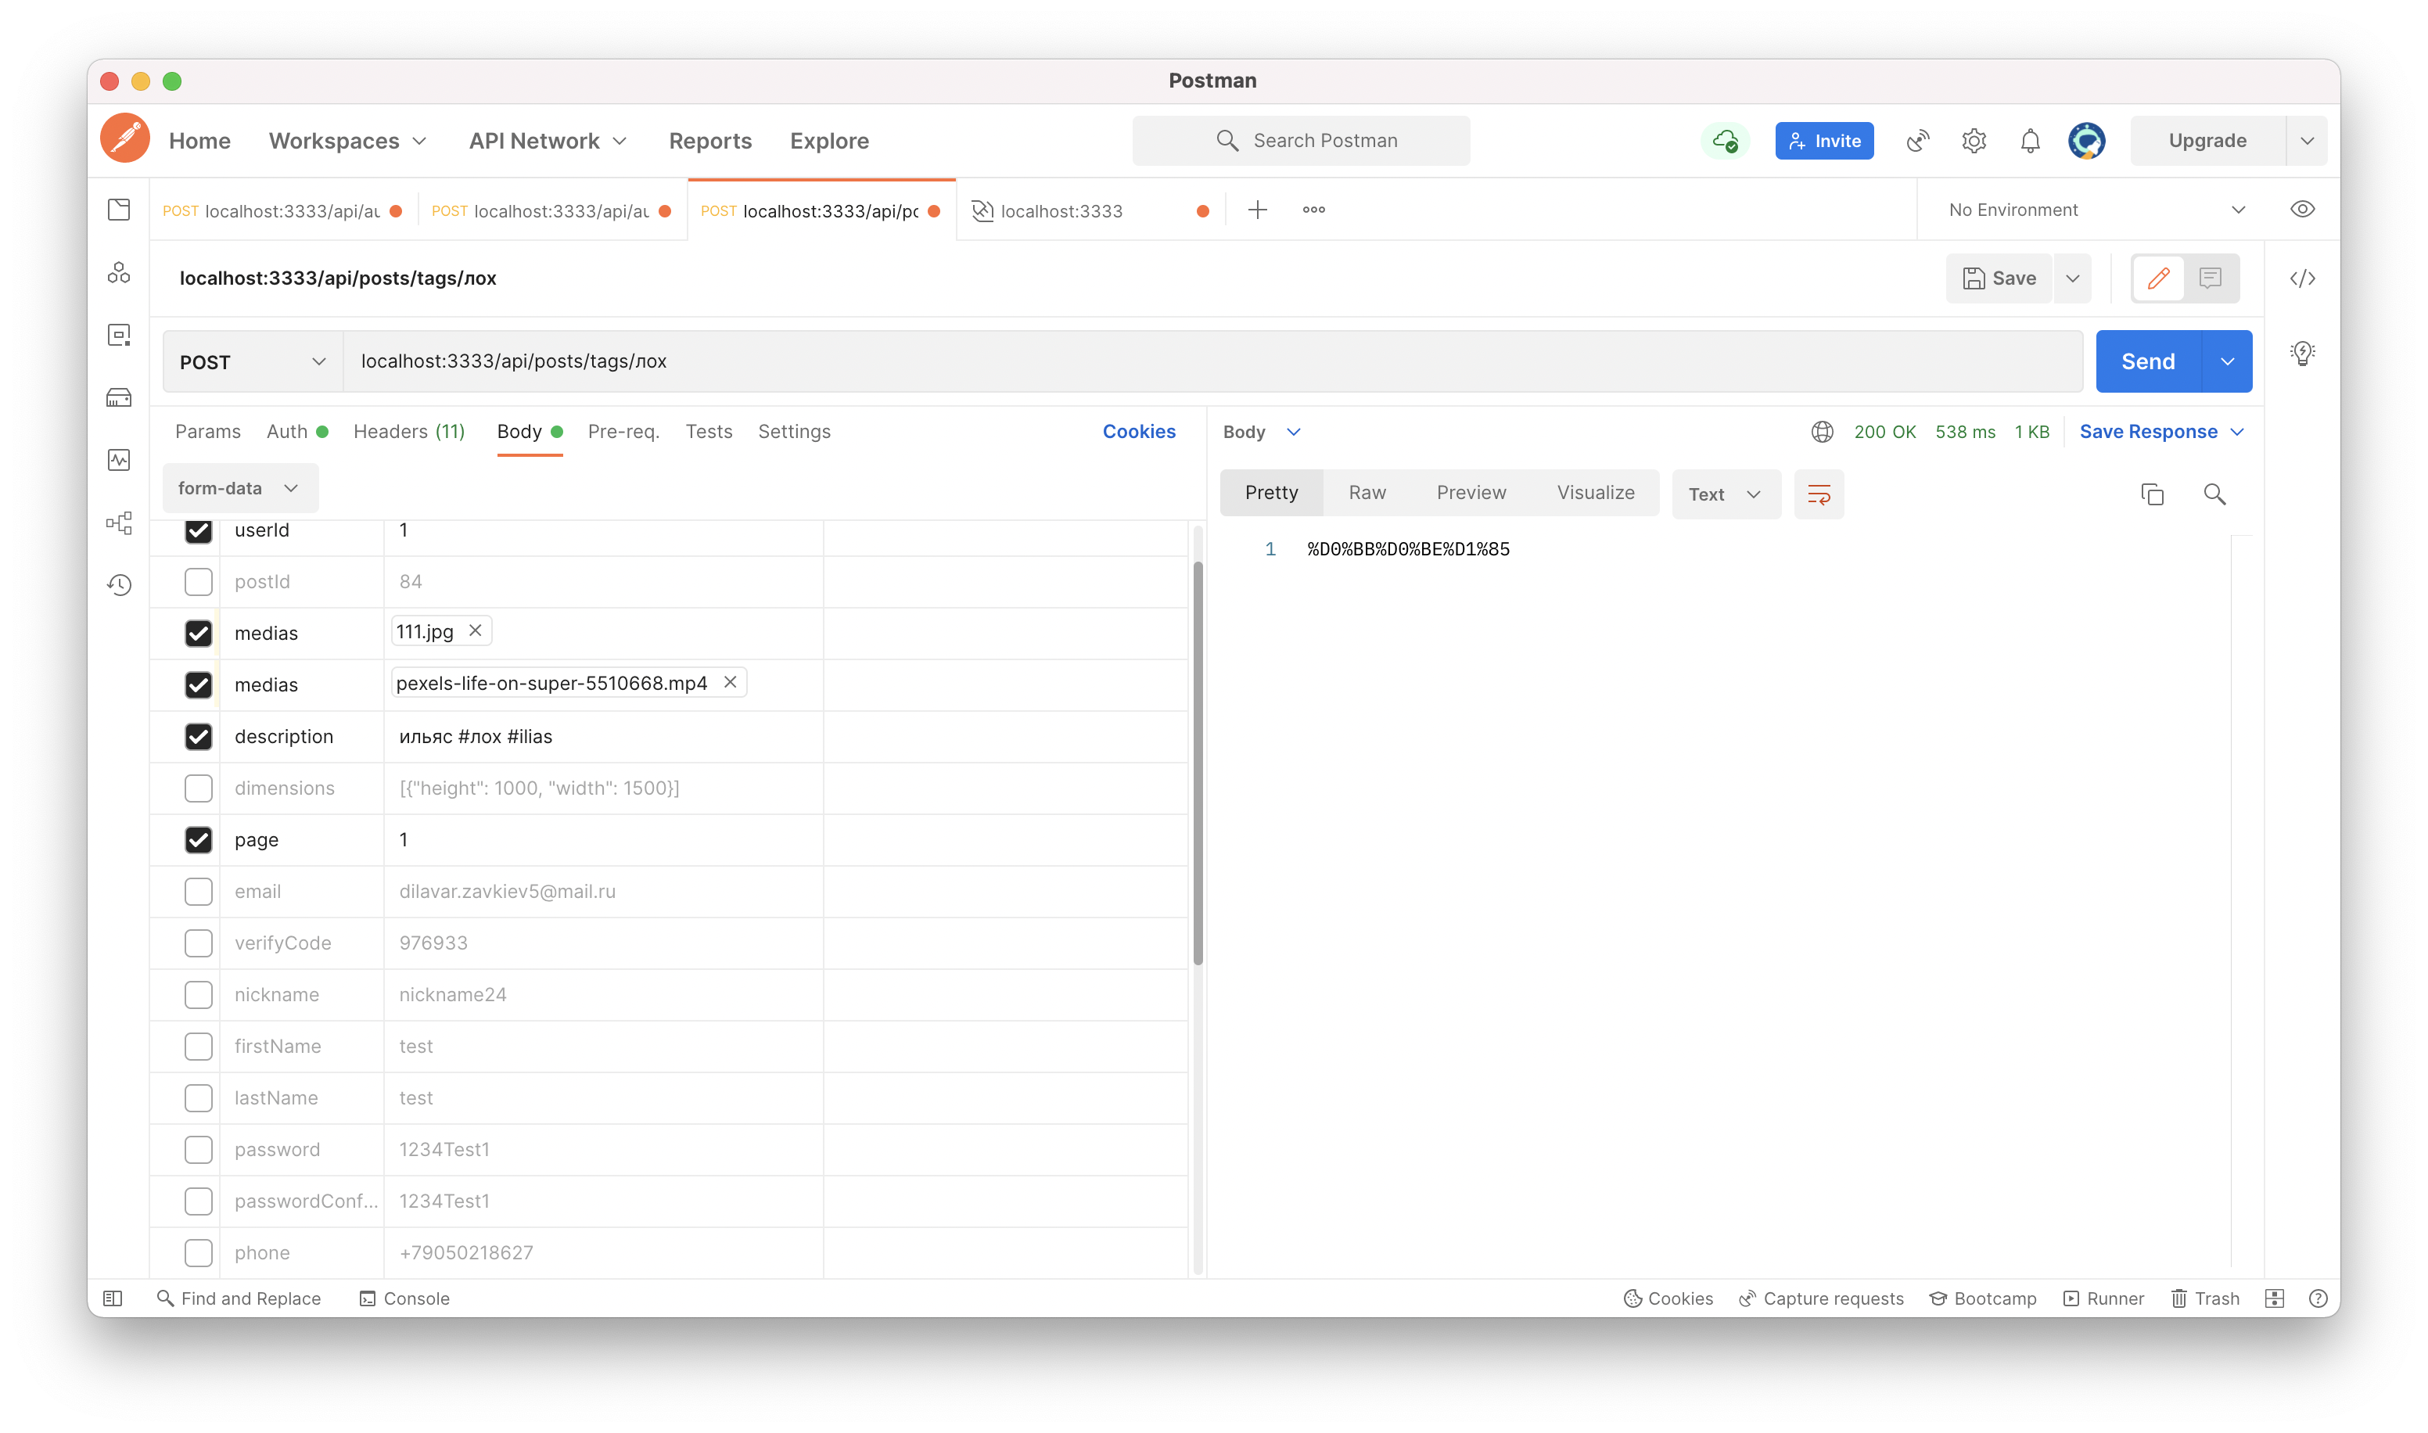Open the Mock Servers sidebar icon
Viewport: 2428px width, 1433px height.
pyautogui.click(x=119, y=397)
